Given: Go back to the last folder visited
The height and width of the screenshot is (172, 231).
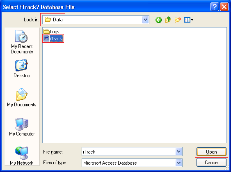Looking at the screenshot, I should pyautogui.click(x=158, y=20).
